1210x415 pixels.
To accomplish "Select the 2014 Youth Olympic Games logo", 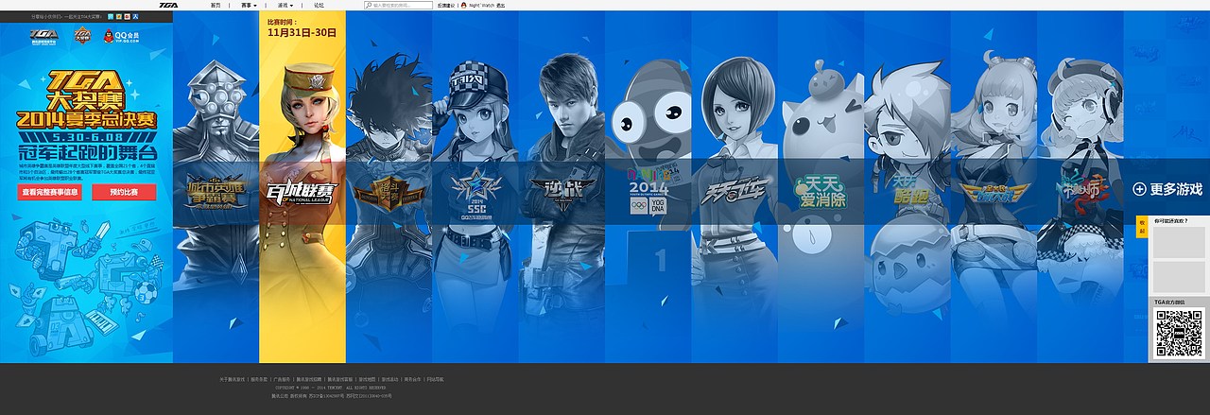I will 648,191.
